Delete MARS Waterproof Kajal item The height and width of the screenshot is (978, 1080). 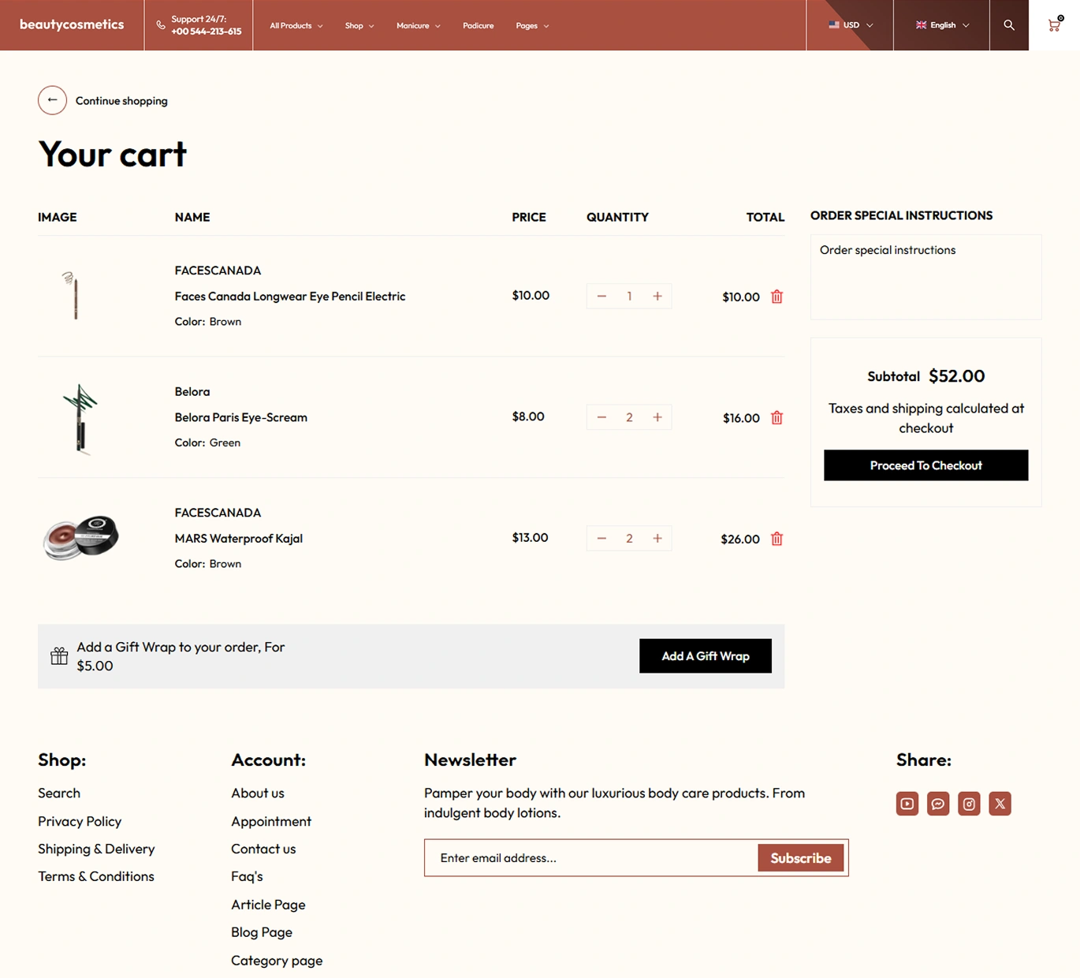(776, 539)
